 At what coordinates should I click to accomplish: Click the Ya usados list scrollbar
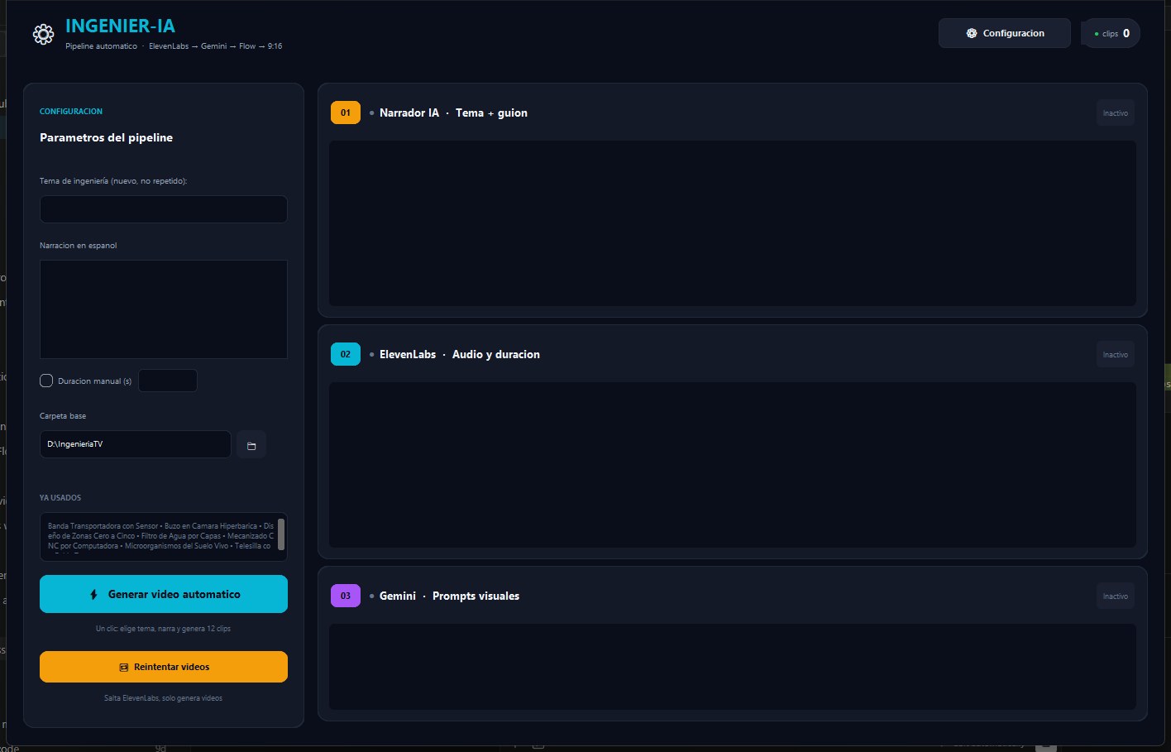281,534
